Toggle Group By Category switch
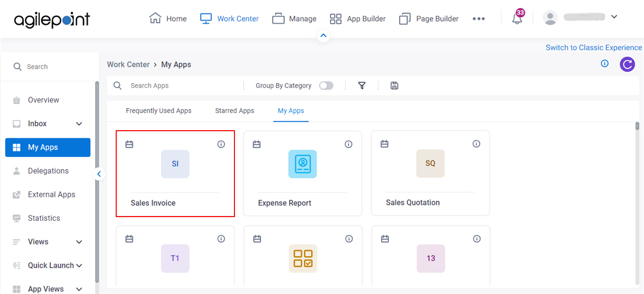This screenshot has height=294, width=644. [326, 85]
